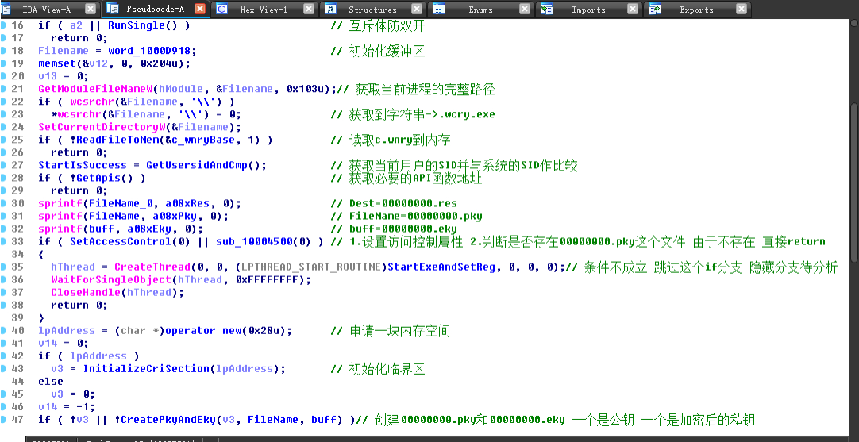
Task: Toggle breakpoint dot on line 25
Action: click(x=4, y=140)
